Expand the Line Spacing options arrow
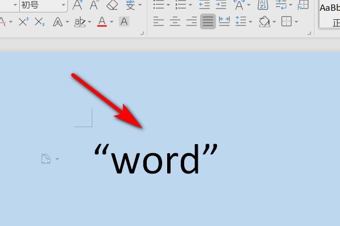 point(250,22)
